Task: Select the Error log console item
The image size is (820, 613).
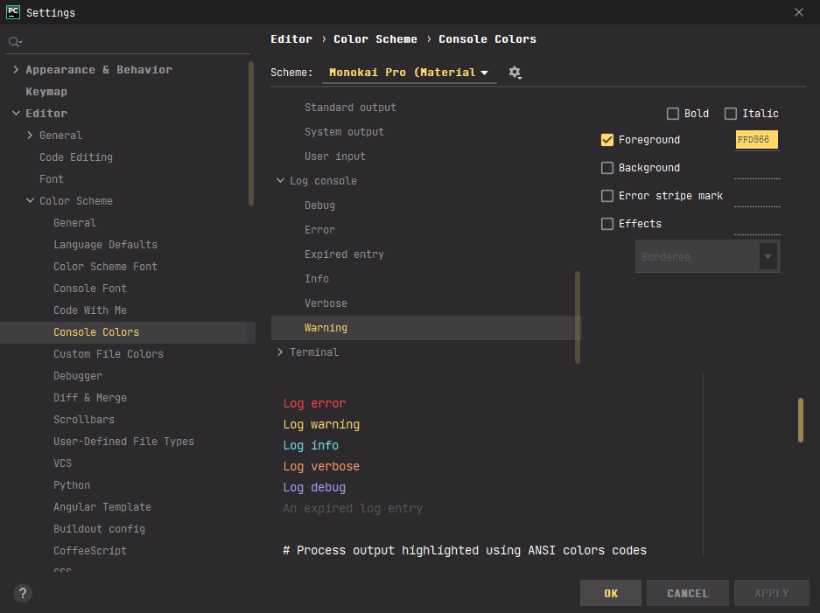Action: tap(319, 230)
